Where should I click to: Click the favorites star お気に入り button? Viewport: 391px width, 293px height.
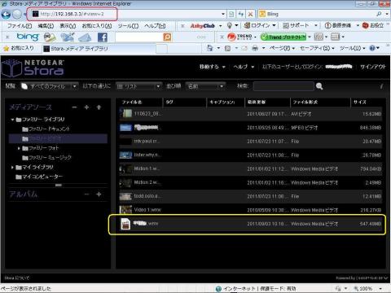[x=19, y=48]
